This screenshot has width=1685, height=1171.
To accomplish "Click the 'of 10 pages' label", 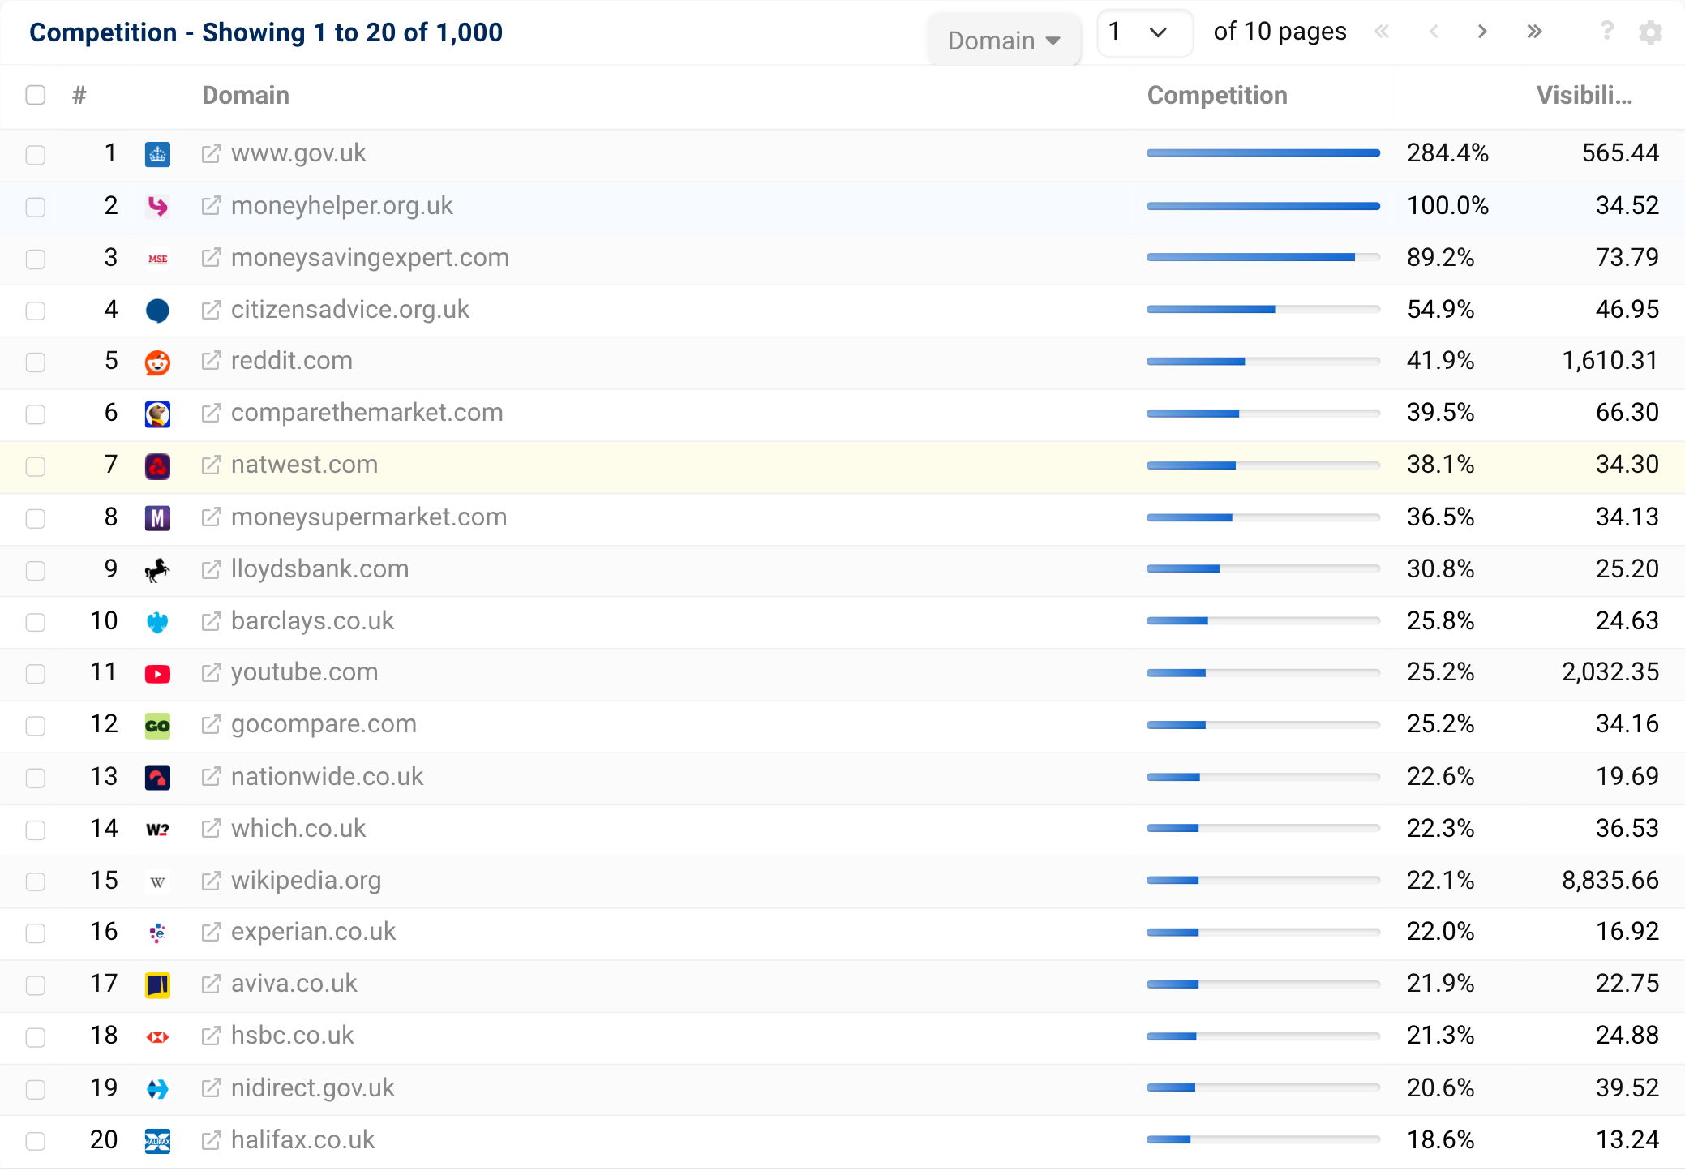I will click(1280, 32).
